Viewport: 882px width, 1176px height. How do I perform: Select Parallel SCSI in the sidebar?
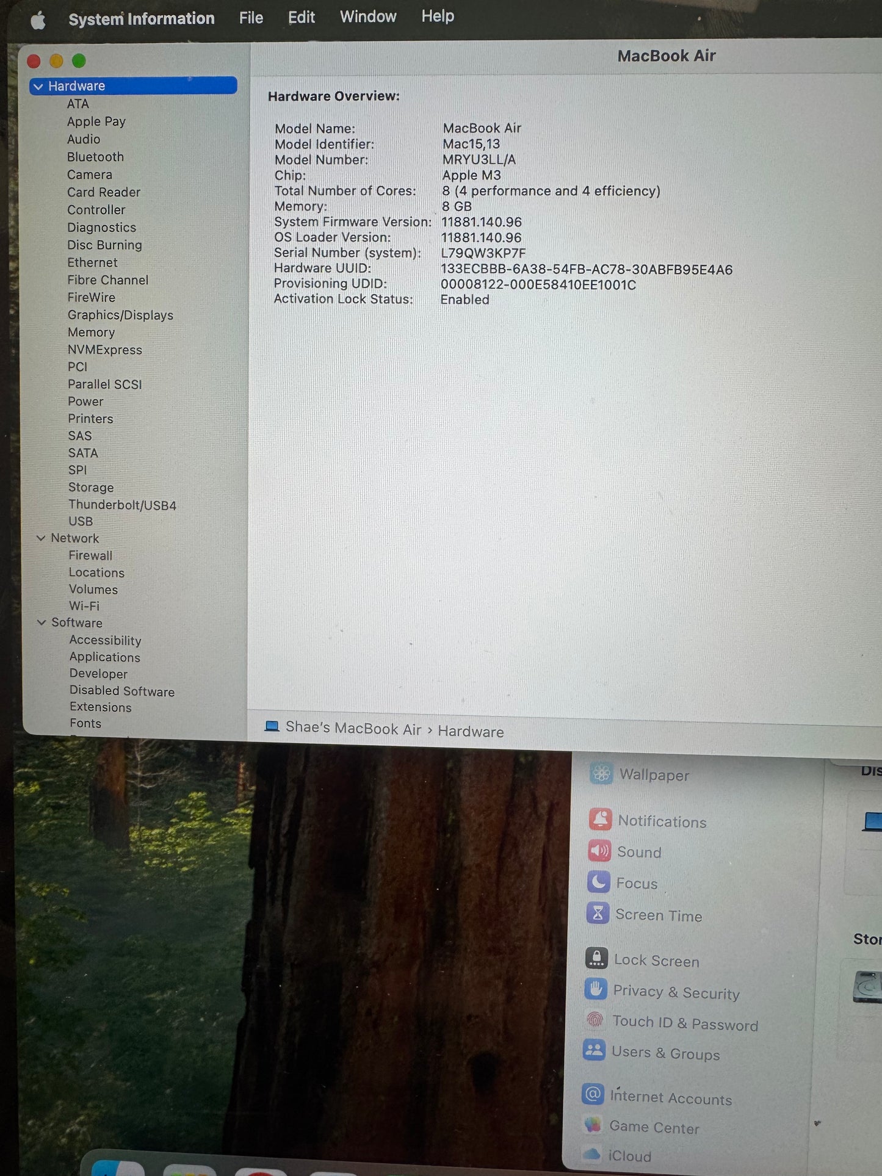click(x=105, y=384)
